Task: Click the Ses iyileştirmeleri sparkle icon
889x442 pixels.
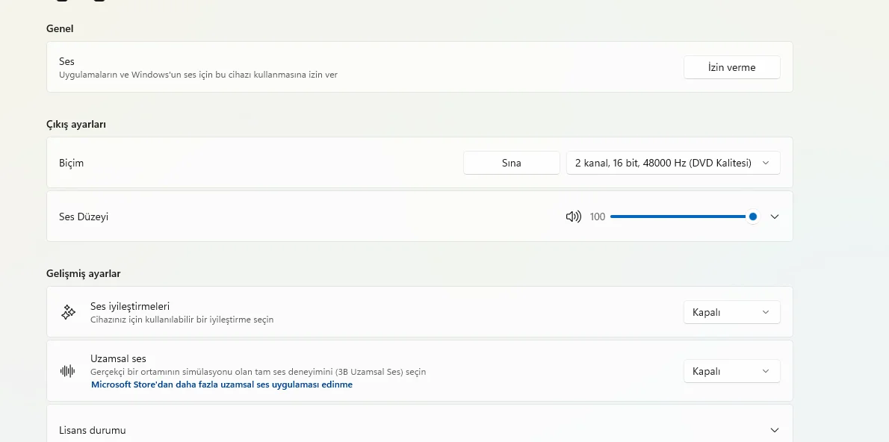Action: click(68, 312)
